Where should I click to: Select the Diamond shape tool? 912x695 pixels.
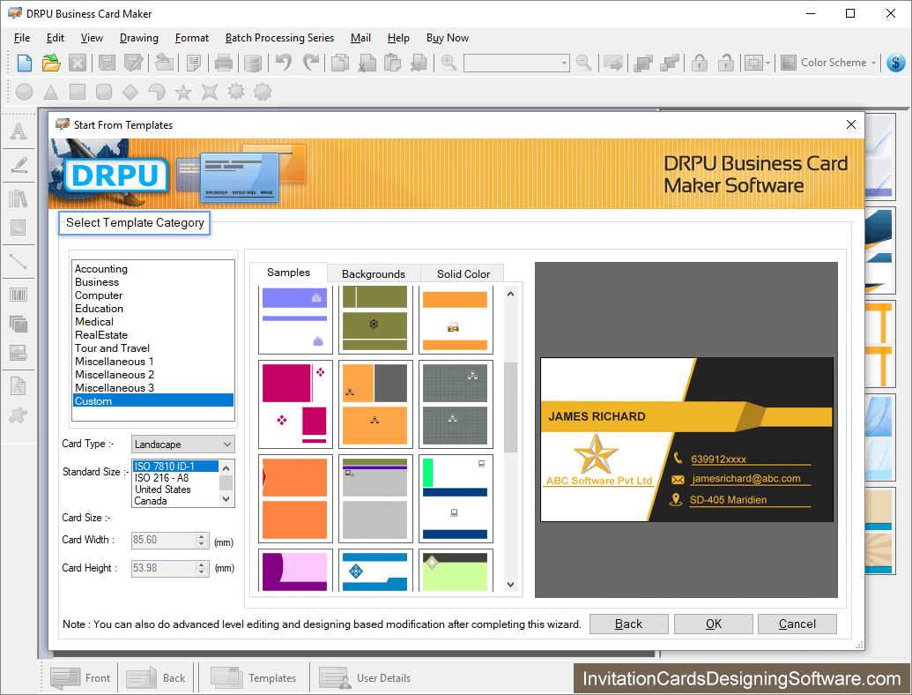click(130, 92)
